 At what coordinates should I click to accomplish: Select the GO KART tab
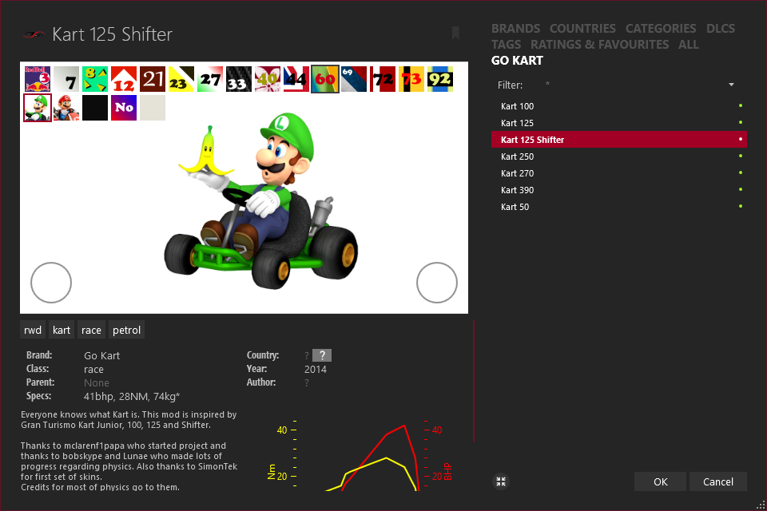(517, 61)
